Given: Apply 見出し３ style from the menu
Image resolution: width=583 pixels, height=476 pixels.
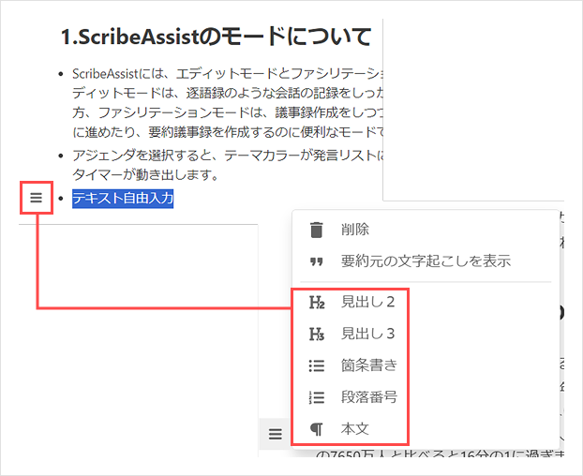Looking at the screenshot, I should pos(367,334).
